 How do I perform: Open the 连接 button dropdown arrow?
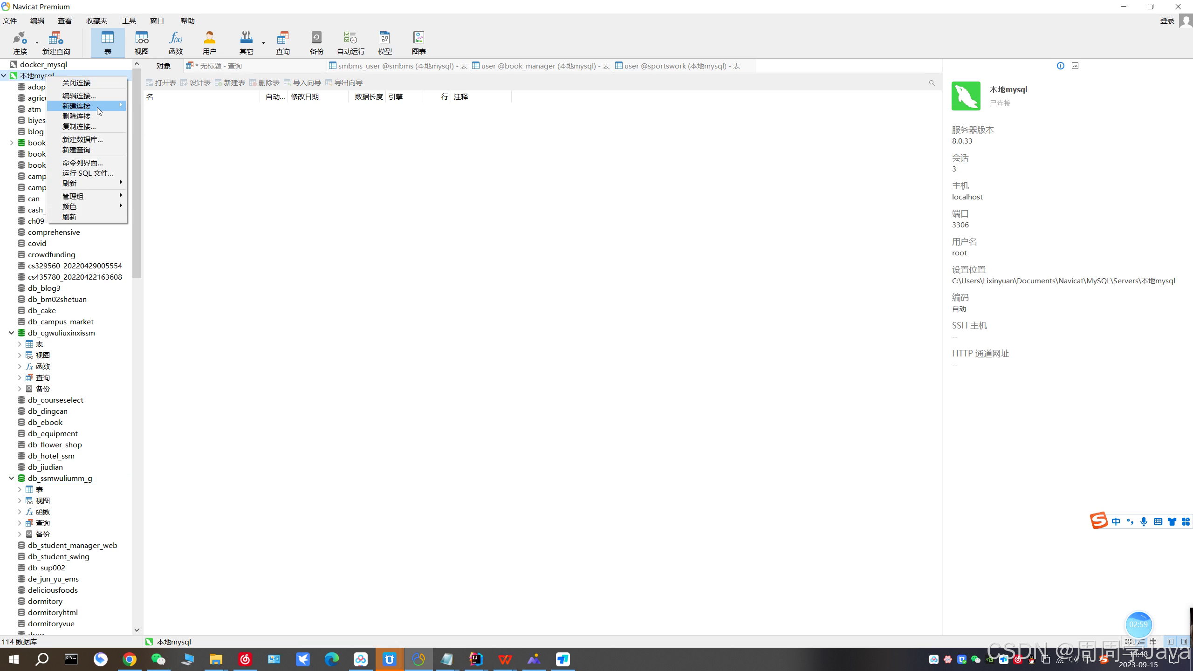click(37, 43)
